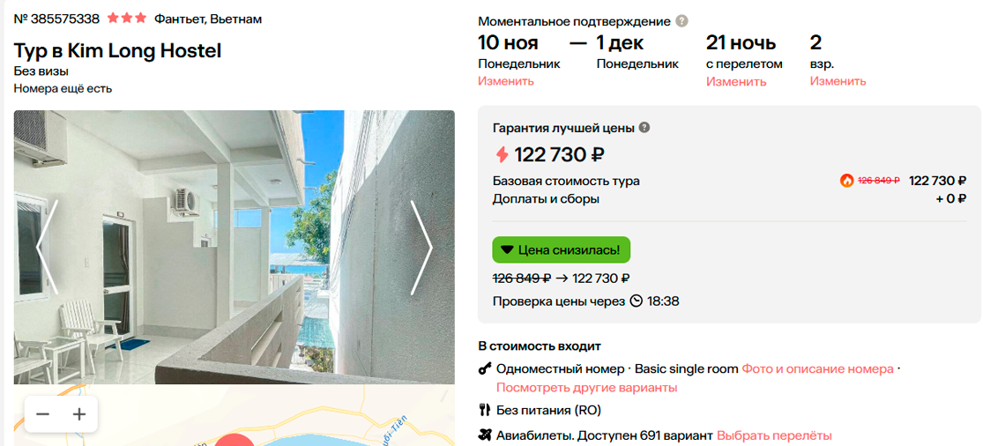This screenshot has height=446, width=983.
Task: Click the price check clock icon
Action: point(637,301)
